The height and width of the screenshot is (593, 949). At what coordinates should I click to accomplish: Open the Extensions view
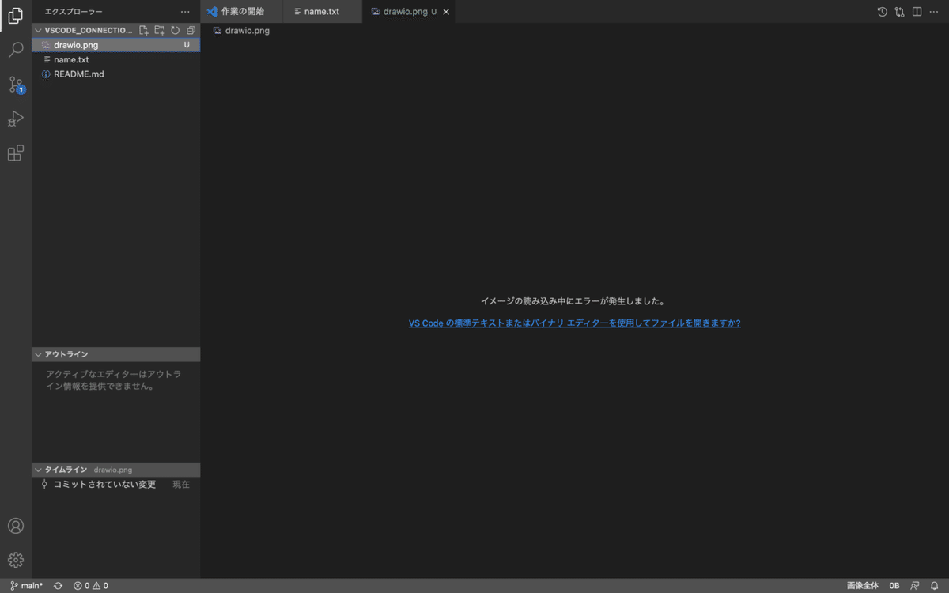pos(16,153)
